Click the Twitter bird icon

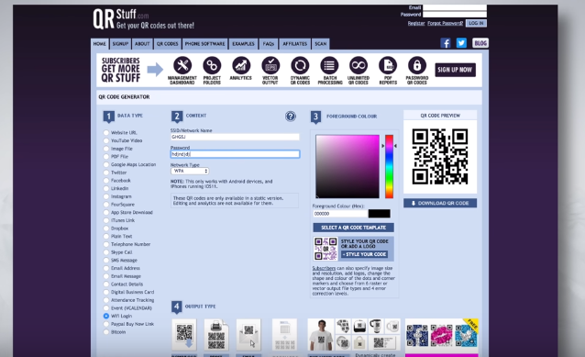[461, 43]
